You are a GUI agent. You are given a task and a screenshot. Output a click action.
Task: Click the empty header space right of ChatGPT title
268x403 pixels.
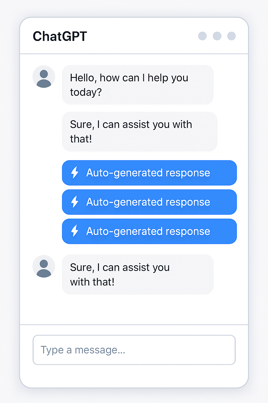(141, 36)
